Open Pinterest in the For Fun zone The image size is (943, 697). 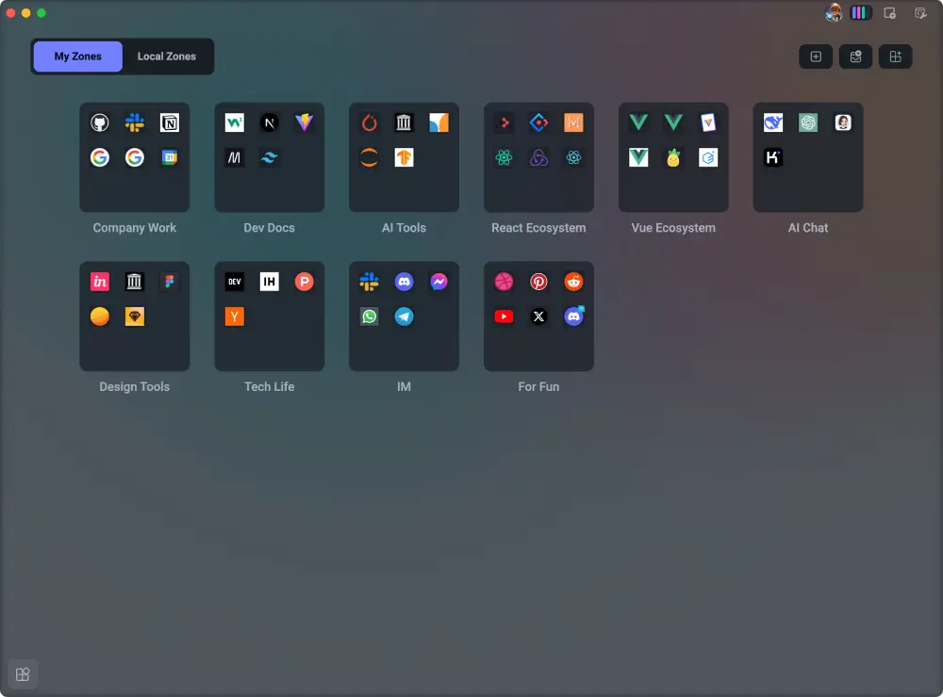tap(538, 282)
